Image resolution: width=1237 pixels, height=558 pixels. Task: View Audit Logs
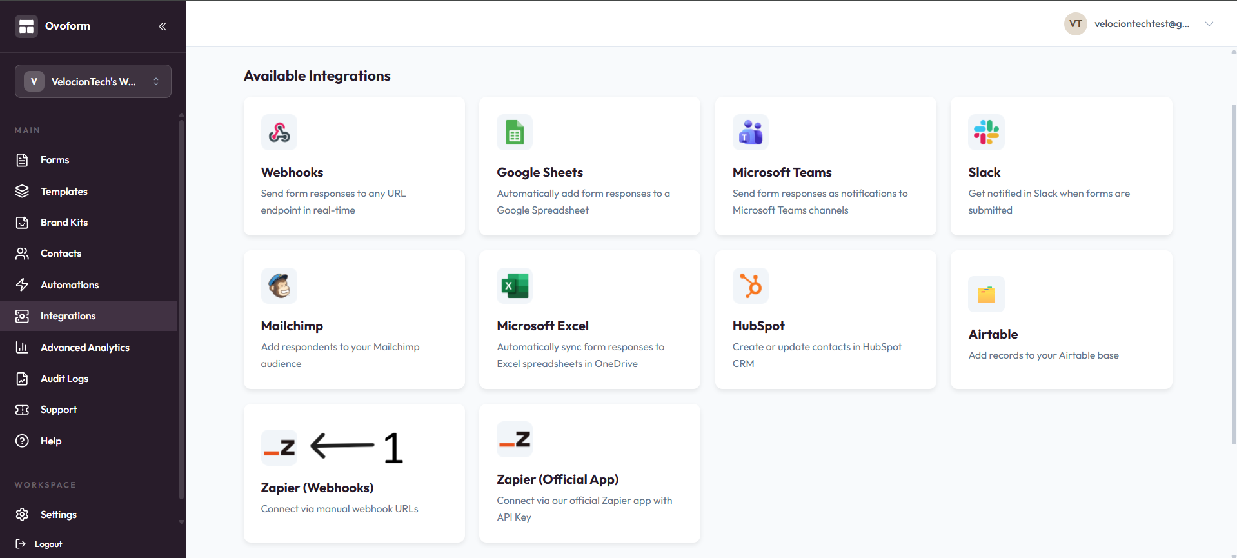coord(64,379)
